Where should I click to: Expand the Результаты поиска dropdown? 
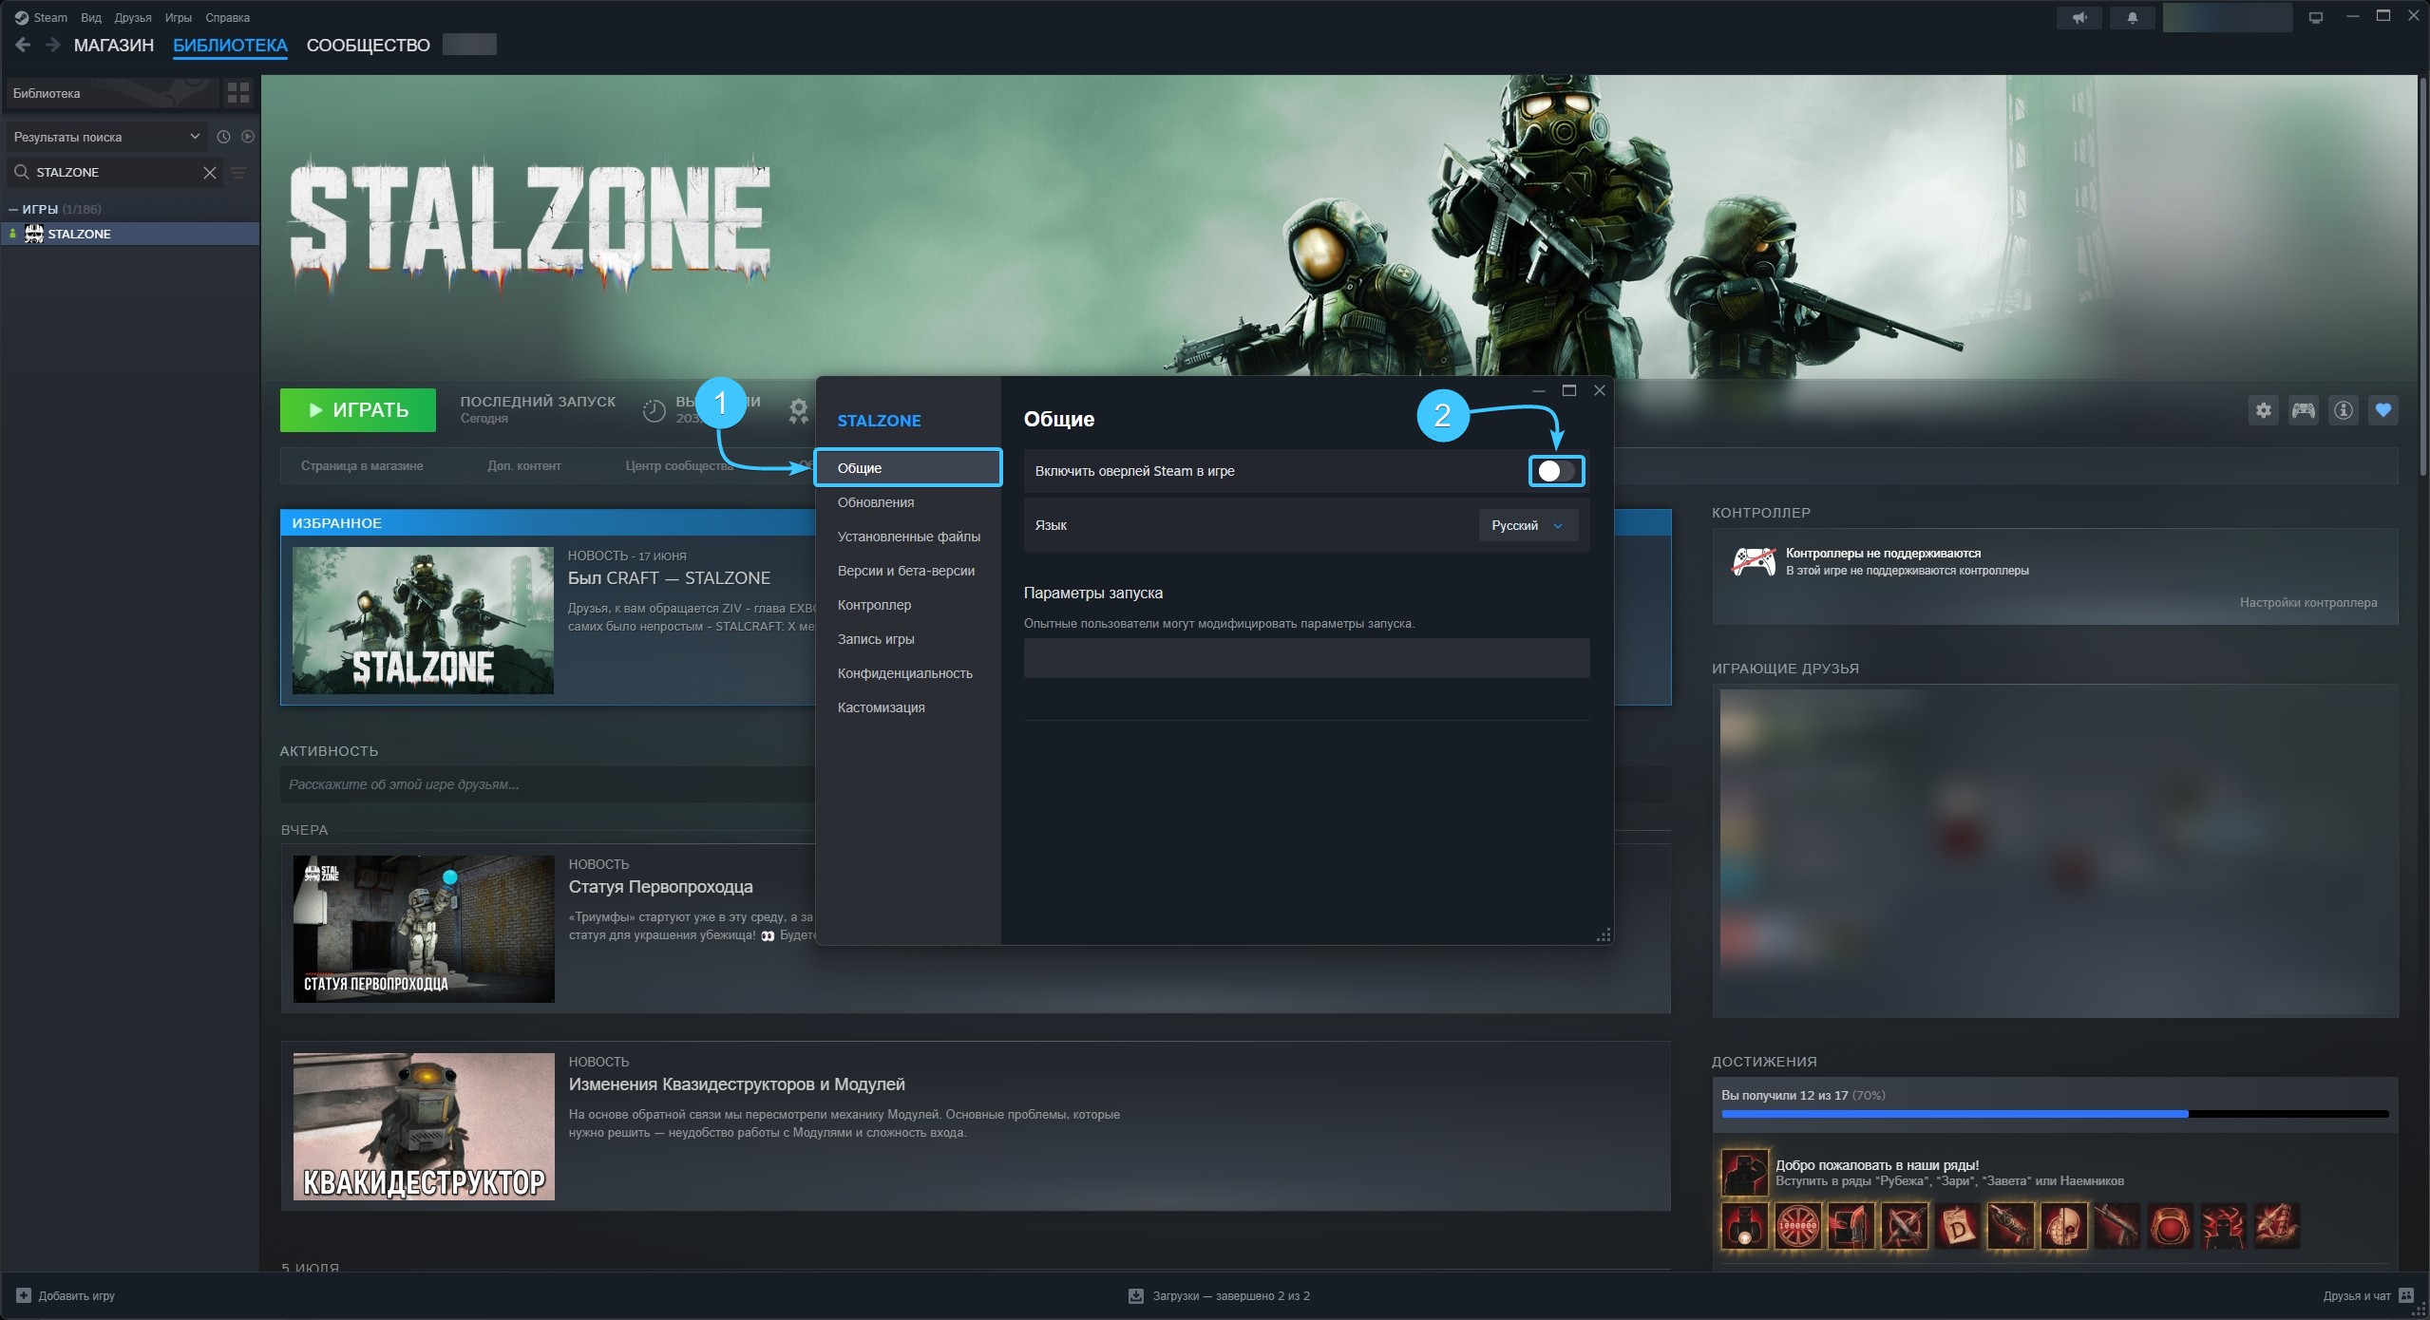pyautogui.click(x=106, y=137)
